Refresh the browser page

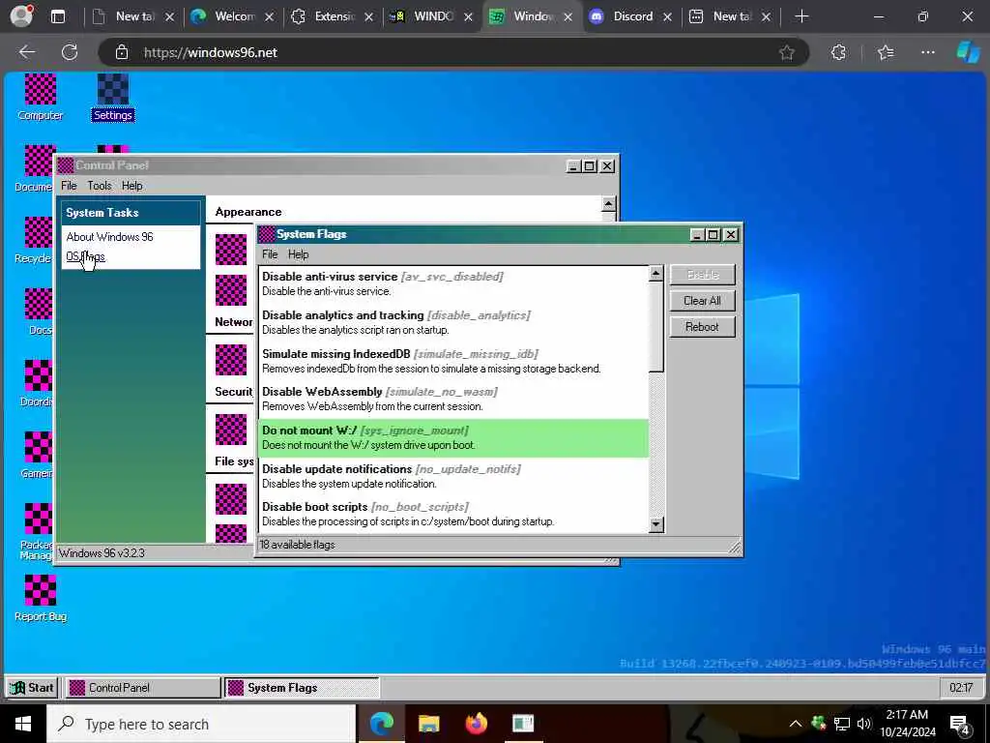[x=70, y=52]
